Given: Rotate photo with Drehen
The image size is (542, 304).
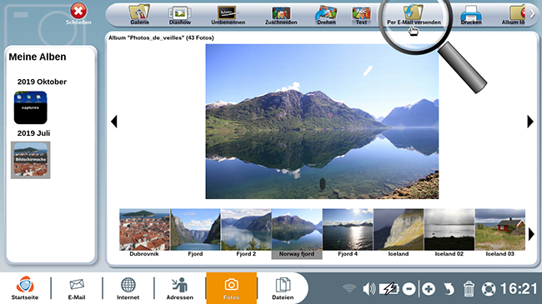Looking at the screenshot, I should 326,14.
